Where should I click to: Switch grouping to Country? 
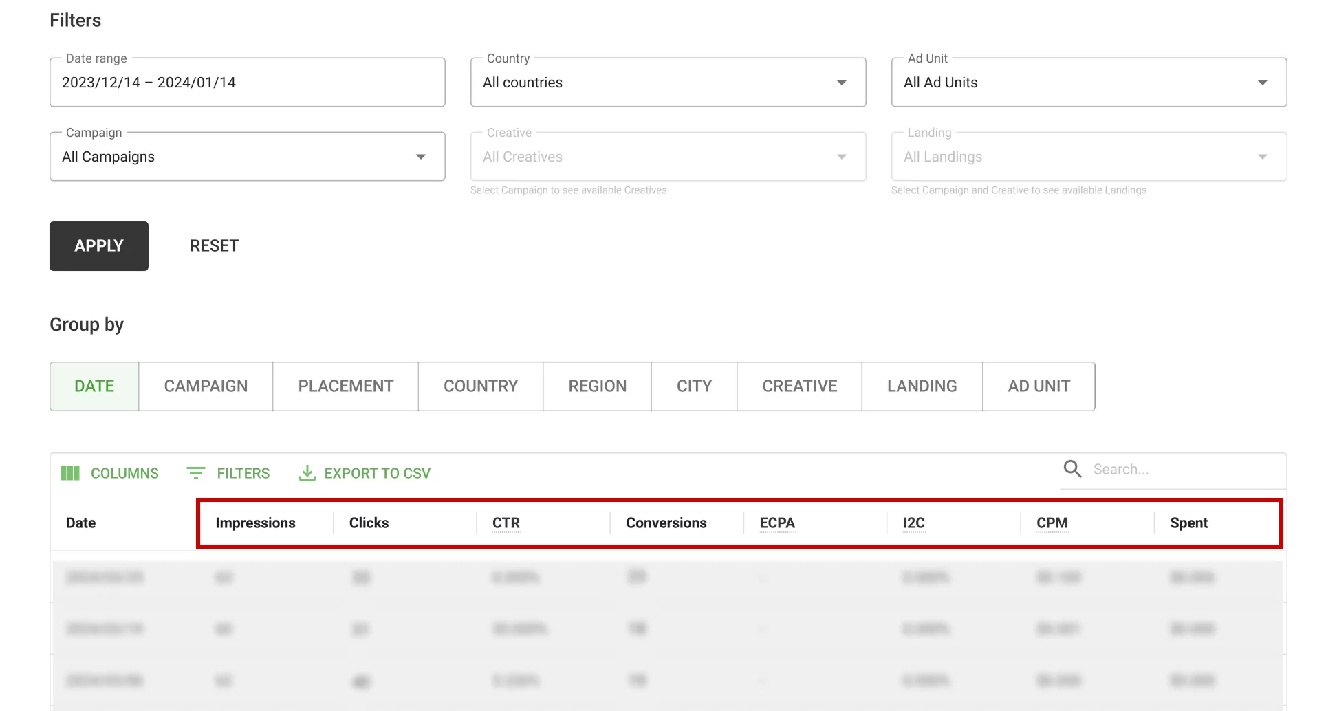480,386
